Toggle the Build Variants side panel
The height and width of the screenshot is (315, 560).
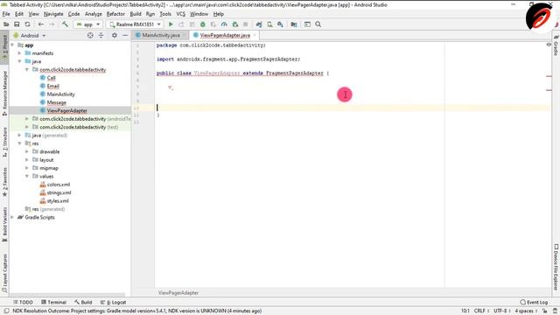4,224
